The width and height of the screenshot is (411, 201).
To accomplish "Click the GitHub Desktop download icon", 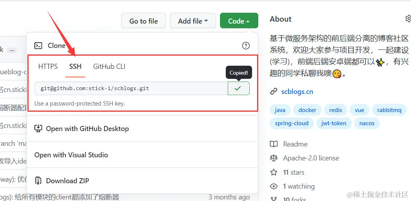I will pyautogui.click(x=38, y=129).
